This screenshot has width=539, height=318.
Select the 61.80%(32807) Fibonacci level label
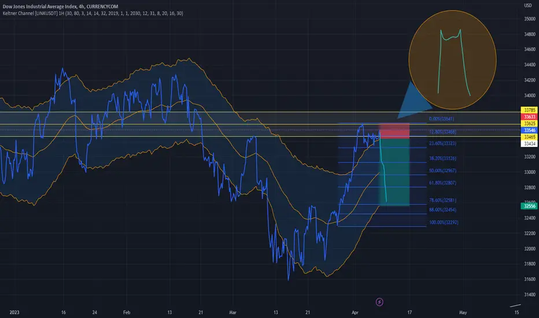point(443,183)
